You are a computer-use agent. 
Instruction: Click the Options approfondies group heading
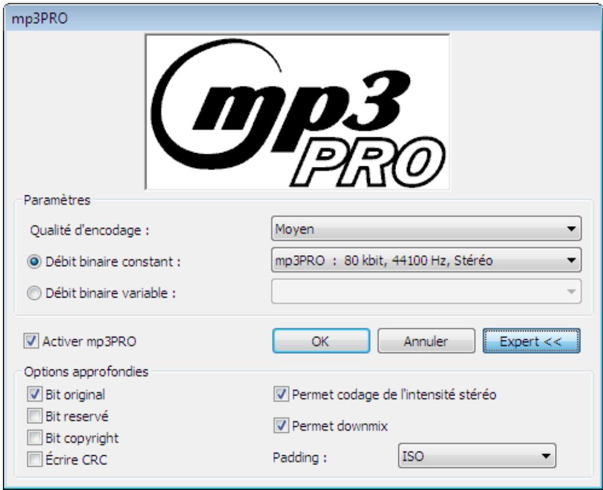point(86,372)
